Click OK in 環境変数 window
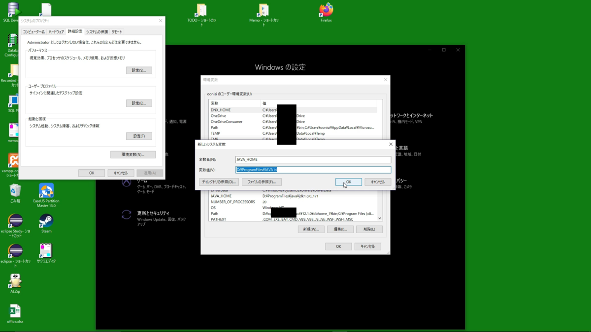This screenshot has height=332, width=591. coord(338,246)
